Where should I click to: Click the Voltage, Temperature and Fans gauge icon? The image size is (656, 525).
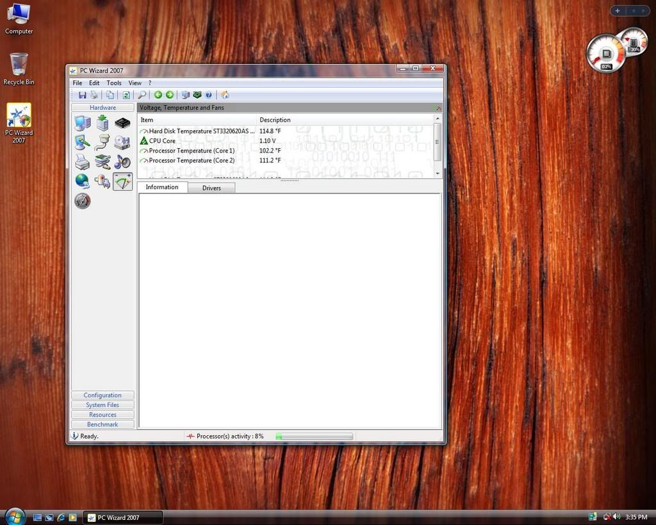coord(122,181)
